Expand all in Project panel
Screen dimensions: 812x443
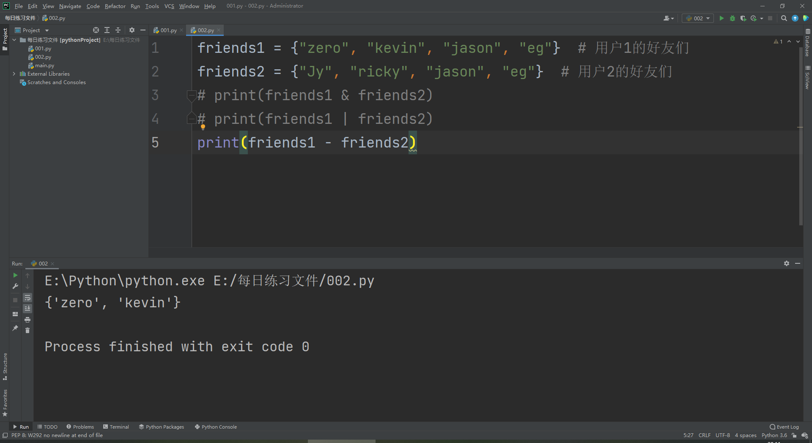[x=107, y=30]
